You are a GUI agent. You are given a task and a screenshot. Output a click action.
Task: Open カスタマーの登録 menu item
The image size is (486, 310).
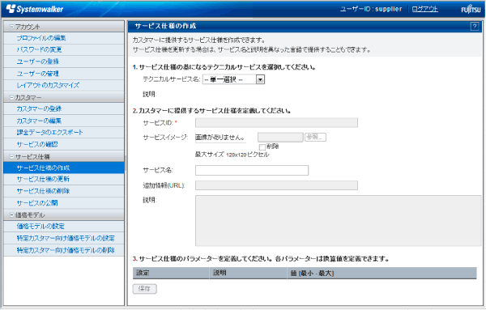pos(64,108)
